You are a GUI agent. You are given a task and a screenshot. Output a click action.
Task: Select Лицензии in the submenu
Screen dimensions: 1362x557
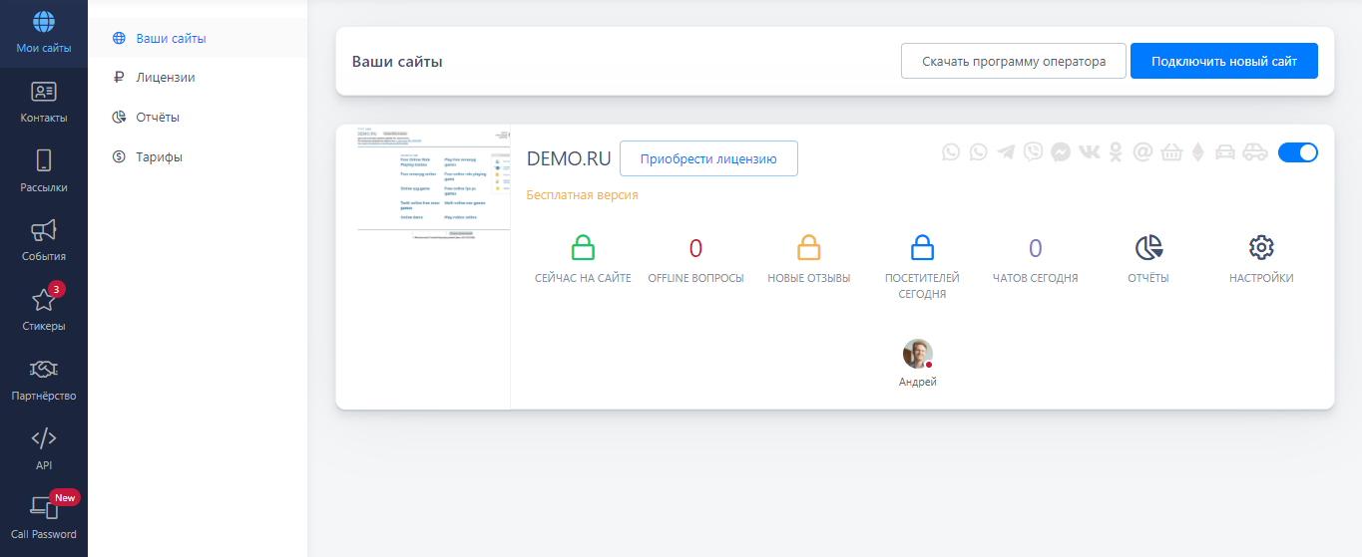tap(165, 78)
